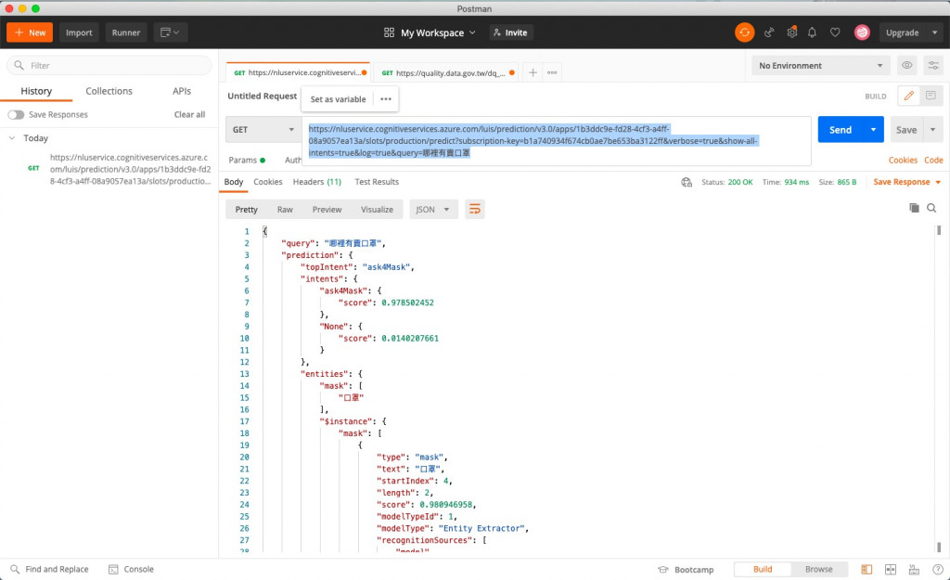Open the help question mark icon
This screenshot has height=580, width=950.
click(x=937, y=569)
